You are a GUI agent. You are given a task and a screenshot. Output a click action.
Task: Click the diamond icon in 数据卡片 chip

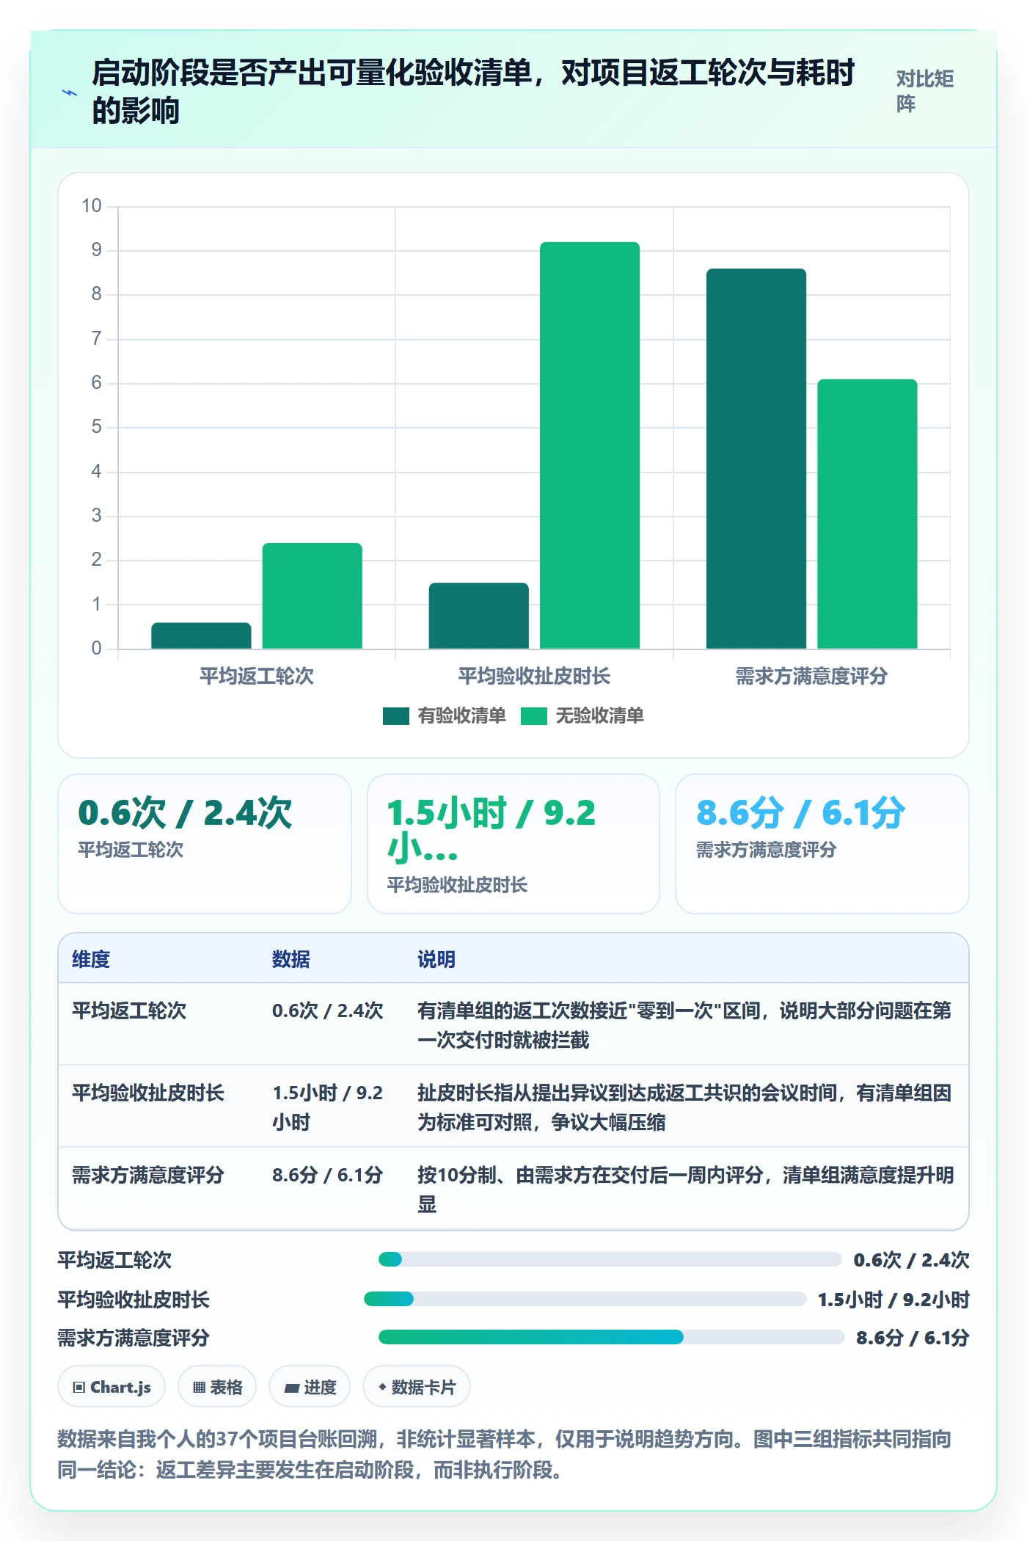point(382,1387)
